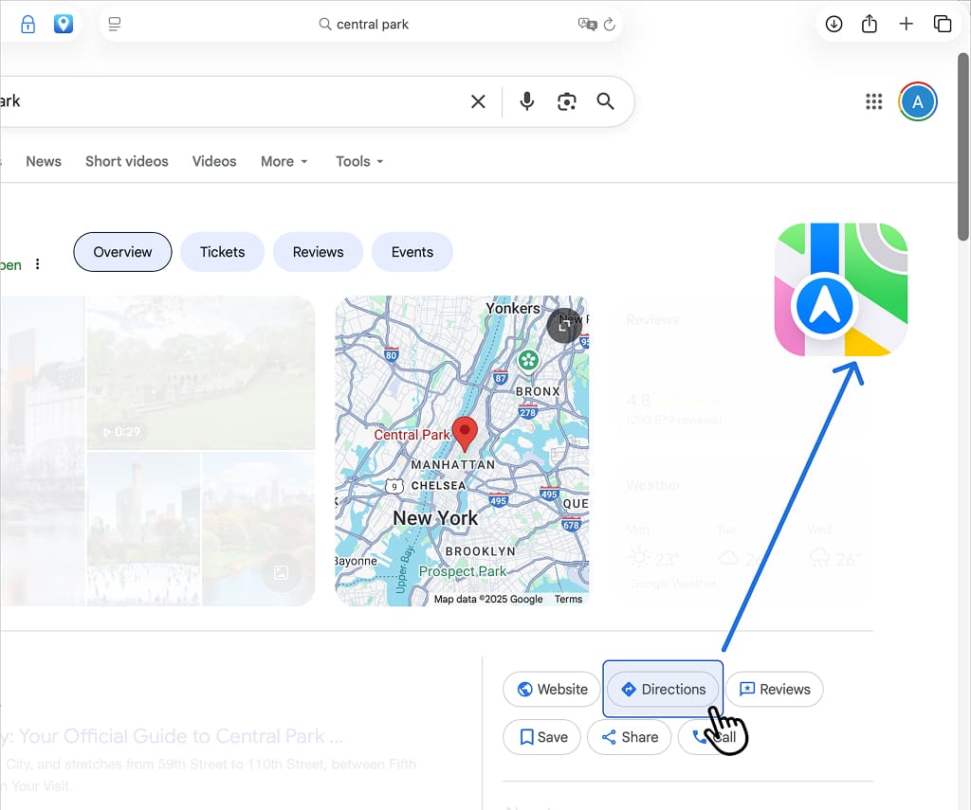Show the tab overview
This screenshot has height=810, width=971.
coord(942,25)
